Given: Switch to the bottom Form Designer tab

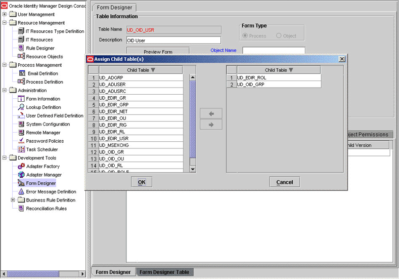Looking at the screenshot, I should (113, 272).
